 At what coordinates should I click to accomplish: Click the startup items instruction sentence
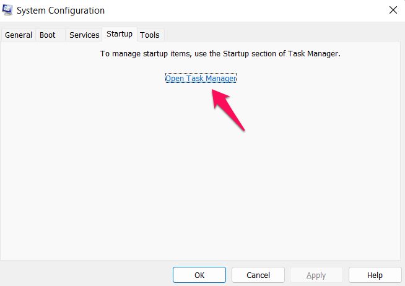click(220, 54)
